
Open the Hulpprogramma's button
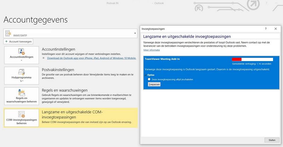pyautogui.click(x=22, y=76)
